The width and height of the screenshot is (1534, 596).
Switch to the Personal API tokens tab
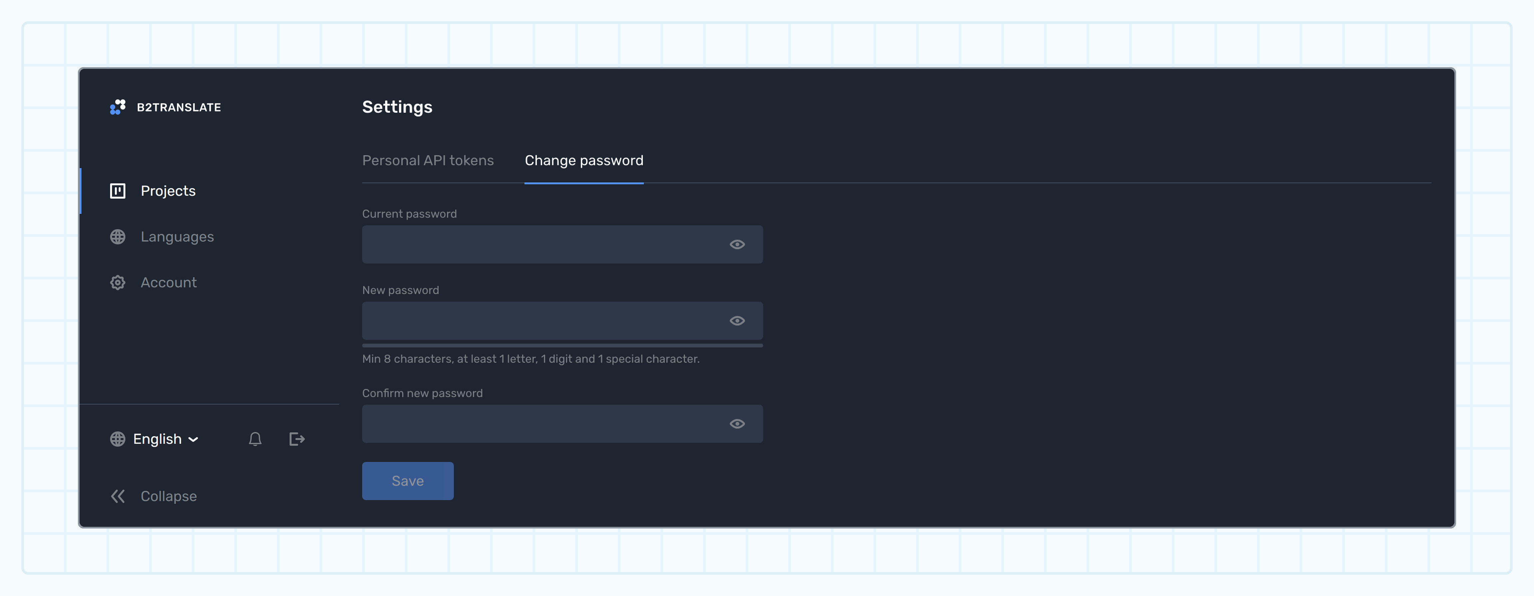click(427, 161)
